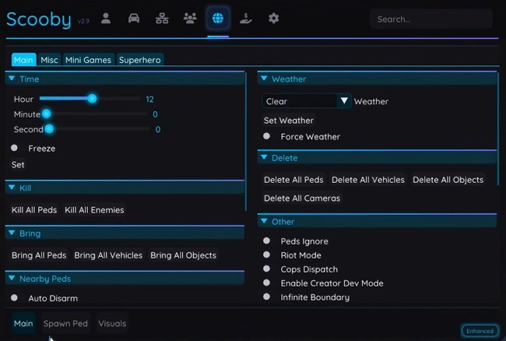Switch to the Misc tab
This screenshot has height=341, width=506.
coord(49,60)
